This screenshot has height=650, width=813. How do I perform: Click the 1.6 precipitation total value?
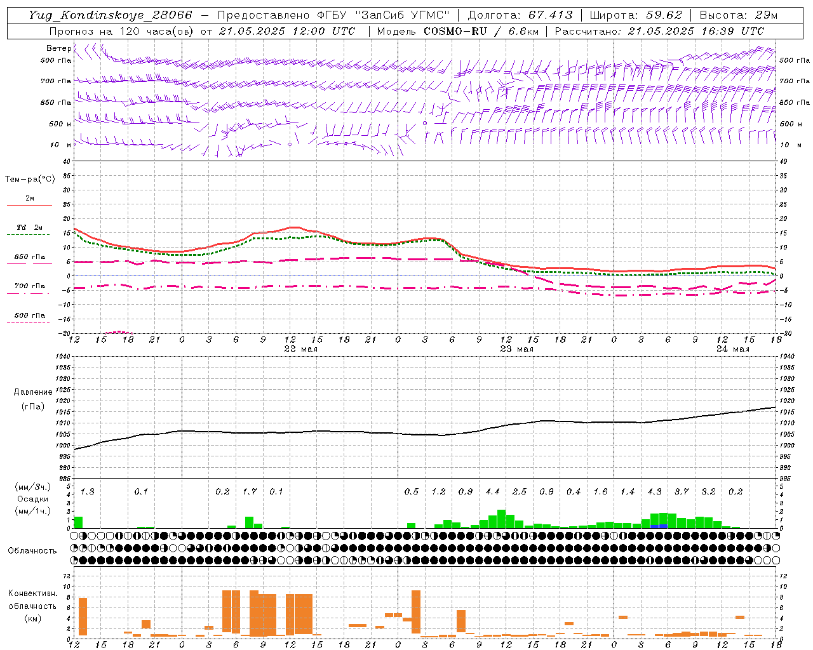pos(601,491)
